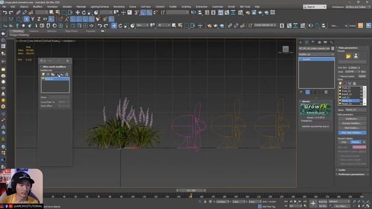Activate Select and Rotate in top toolbar
372x209 pixels.
(84, 13)
